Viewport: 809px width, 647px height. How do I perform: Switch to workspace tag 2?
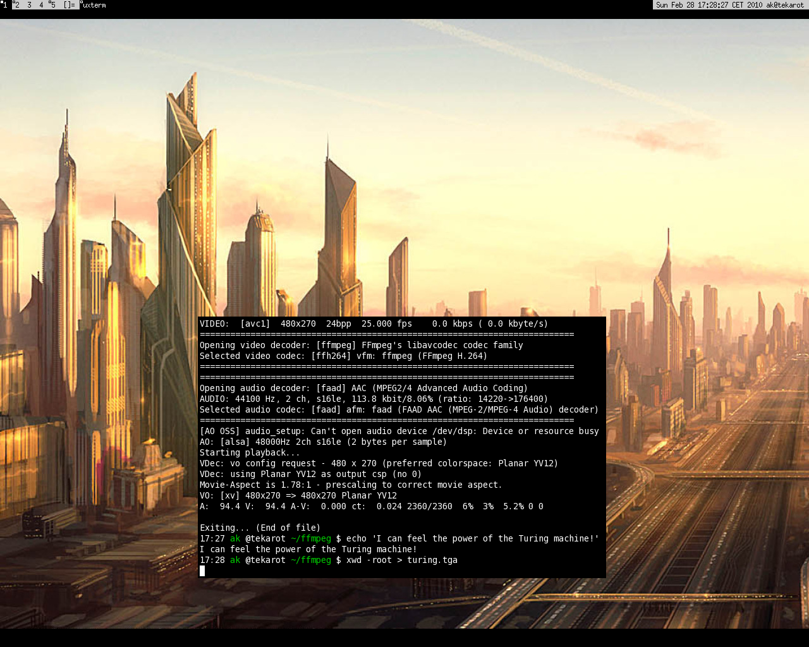pyautogui.click(x=17, y=4)
